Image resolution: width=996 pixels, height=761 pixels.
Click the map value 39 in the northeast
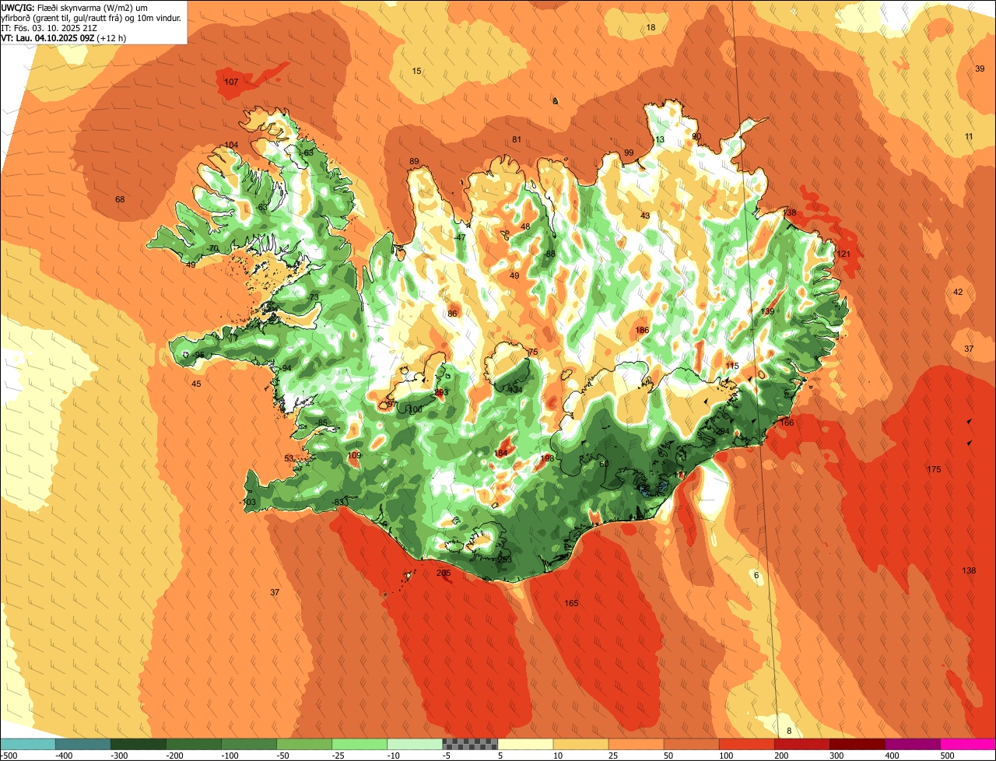(x=980, y=69)
